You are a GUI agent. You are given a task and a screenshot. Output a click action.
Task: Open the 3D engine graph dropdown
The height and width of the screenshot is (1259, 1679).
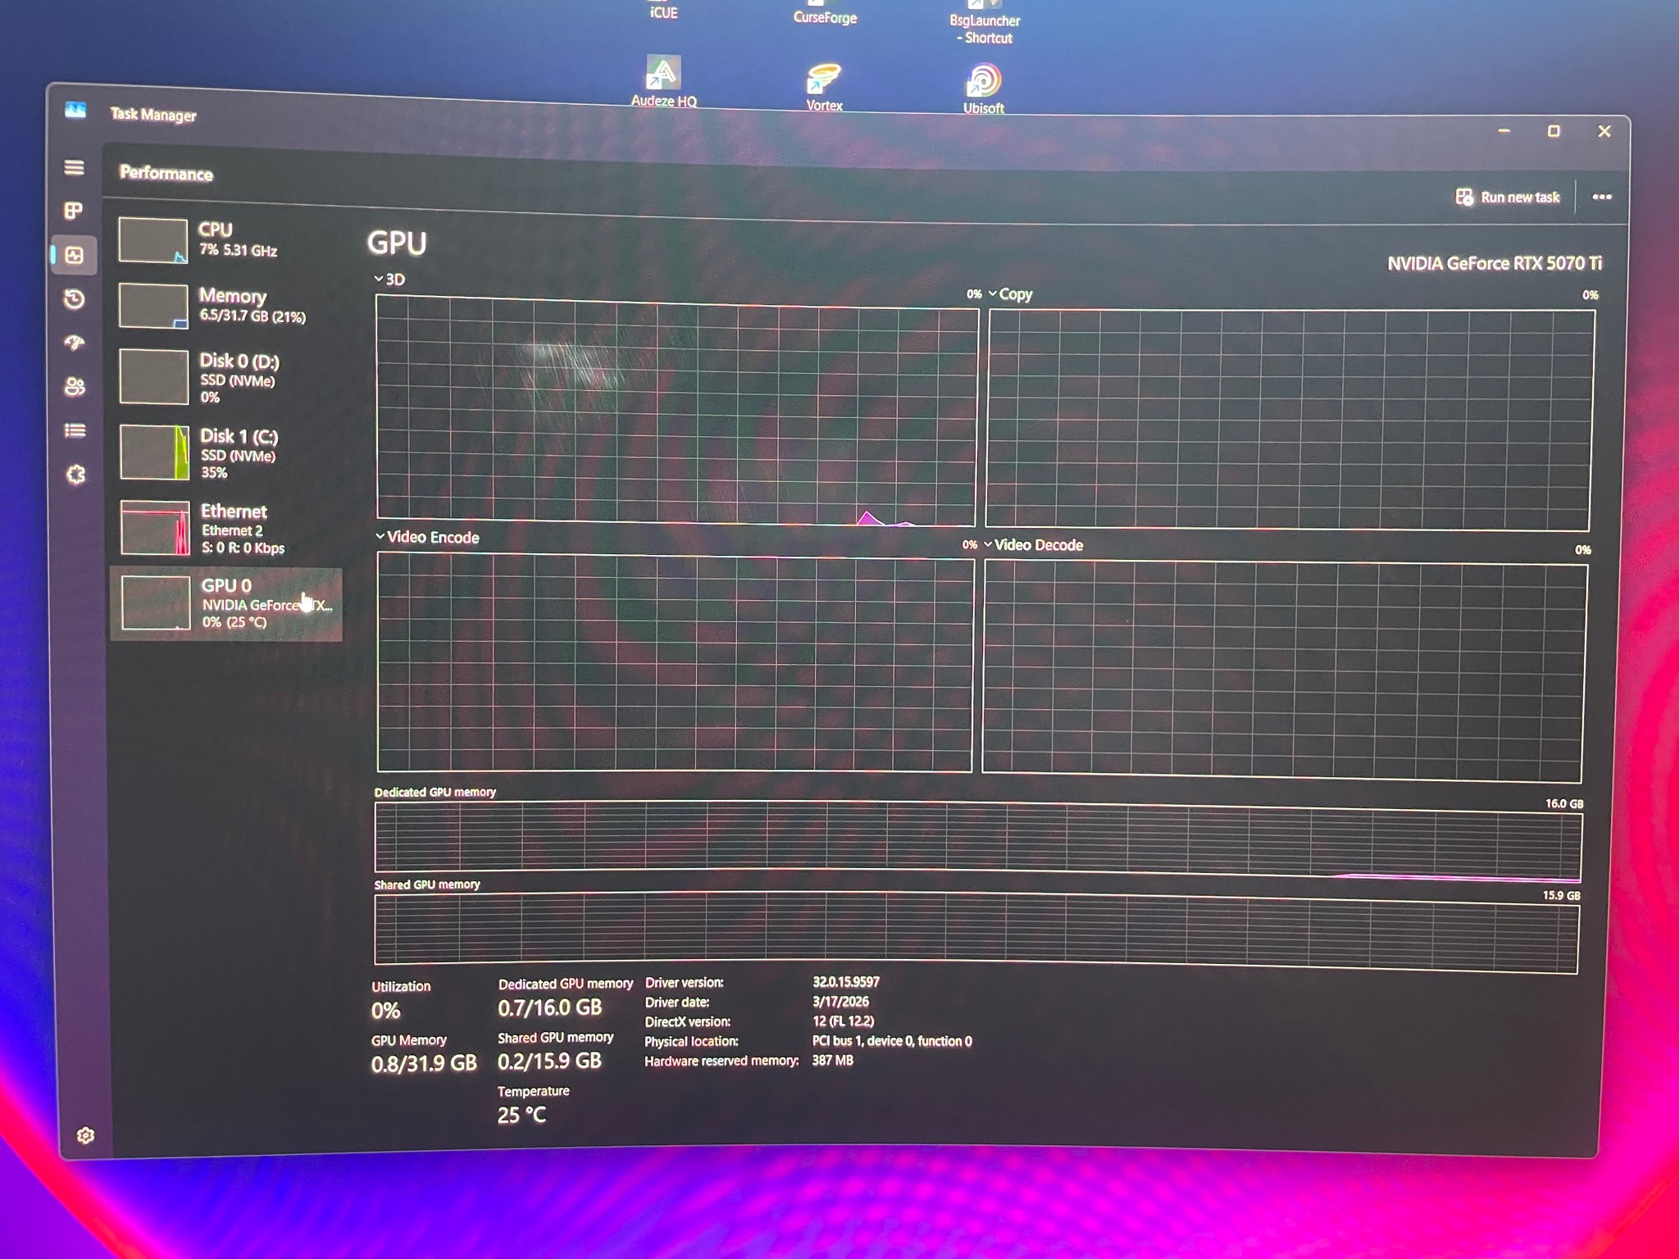point(389,280)
